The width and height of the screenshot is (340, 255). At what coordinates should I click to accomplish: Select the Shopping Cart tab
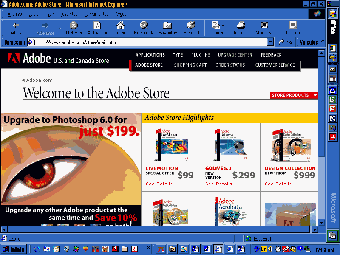[x=190, y=65]
